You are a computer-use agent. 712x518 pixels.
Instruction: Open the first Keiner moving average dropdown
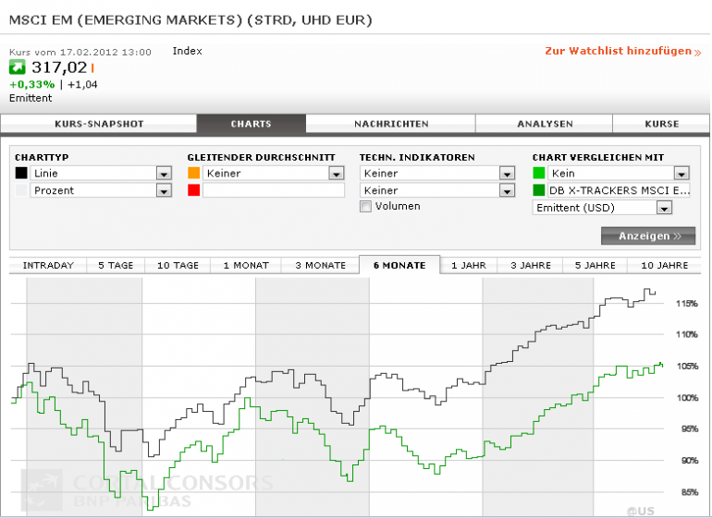(x=274, y=173)
